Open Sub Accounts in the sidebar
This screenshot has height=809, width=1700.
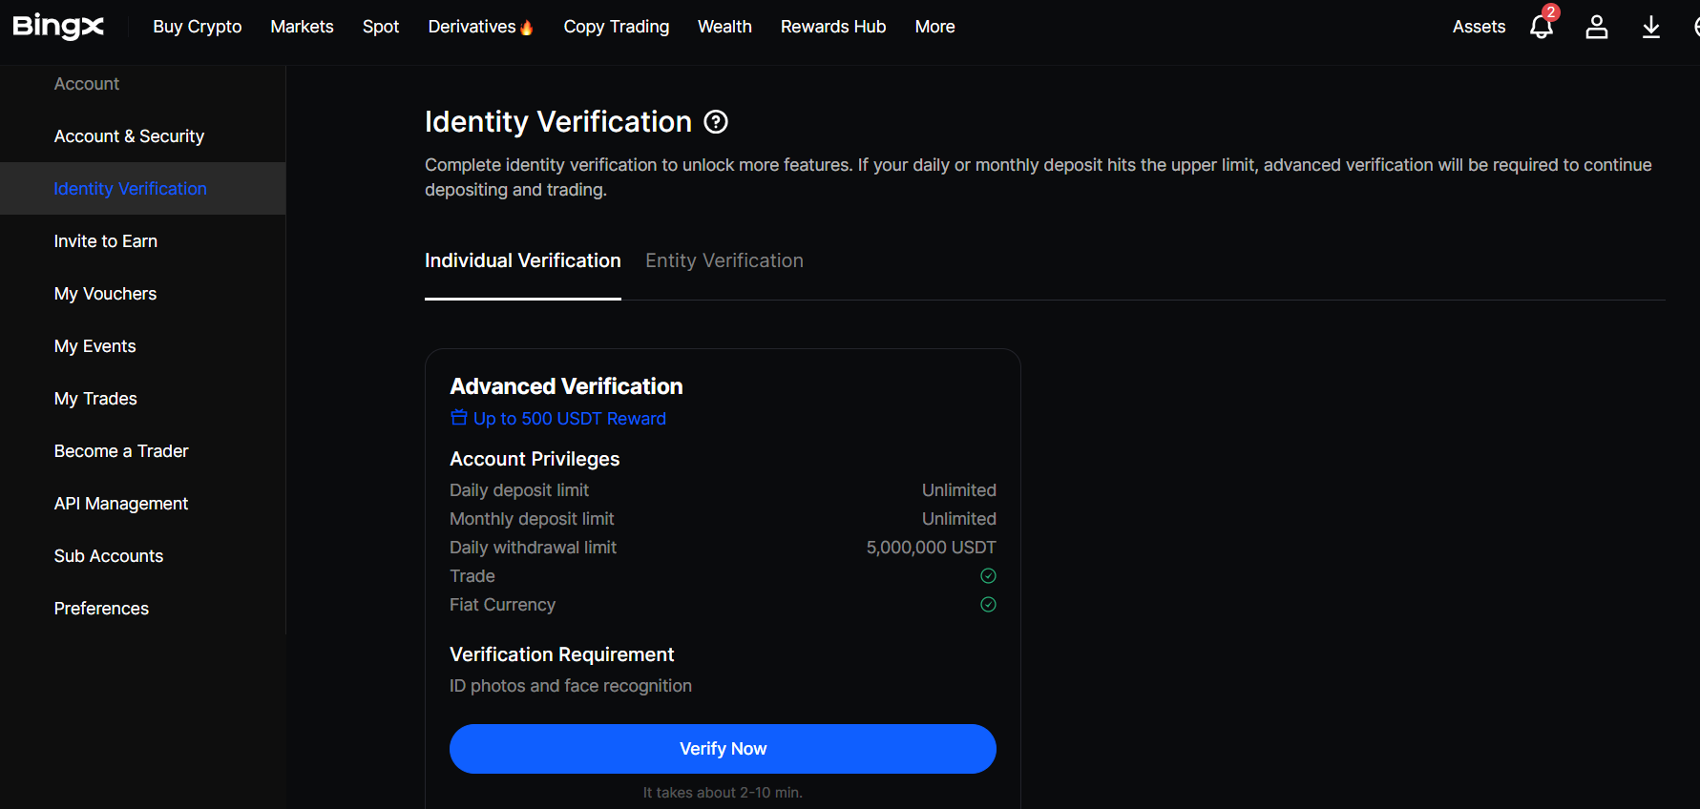[x=143, y=556]
